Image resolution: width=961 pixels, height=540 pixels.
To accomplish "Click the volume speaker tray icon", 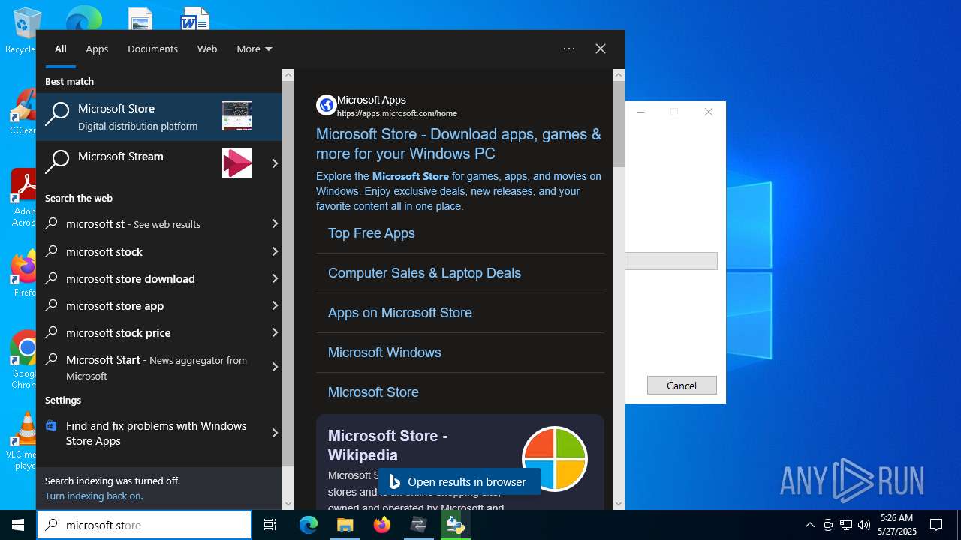I will point(863,525).
